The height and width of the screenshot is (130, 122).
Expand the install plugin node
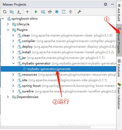(13, 52)
